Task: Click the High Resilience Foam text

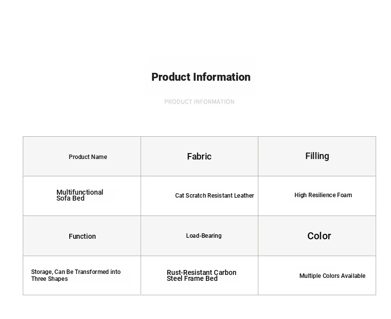Action: pyautogui.click(x=323, y=195)
